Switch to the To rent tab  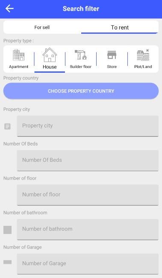(x=120, y=27)
